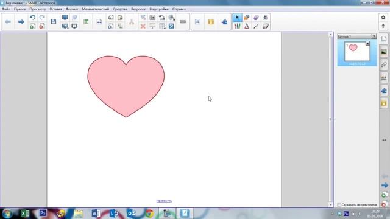
Task: Click the Растянуть link below the page
Action: tap(164, 201)
